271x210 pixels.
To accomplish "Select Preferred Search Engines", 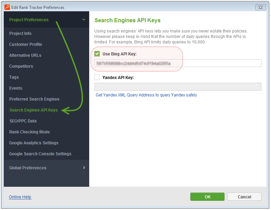I will [35, 99].
